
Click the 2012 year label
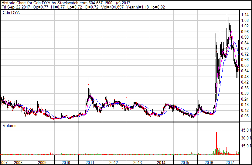tap(114, 163)
